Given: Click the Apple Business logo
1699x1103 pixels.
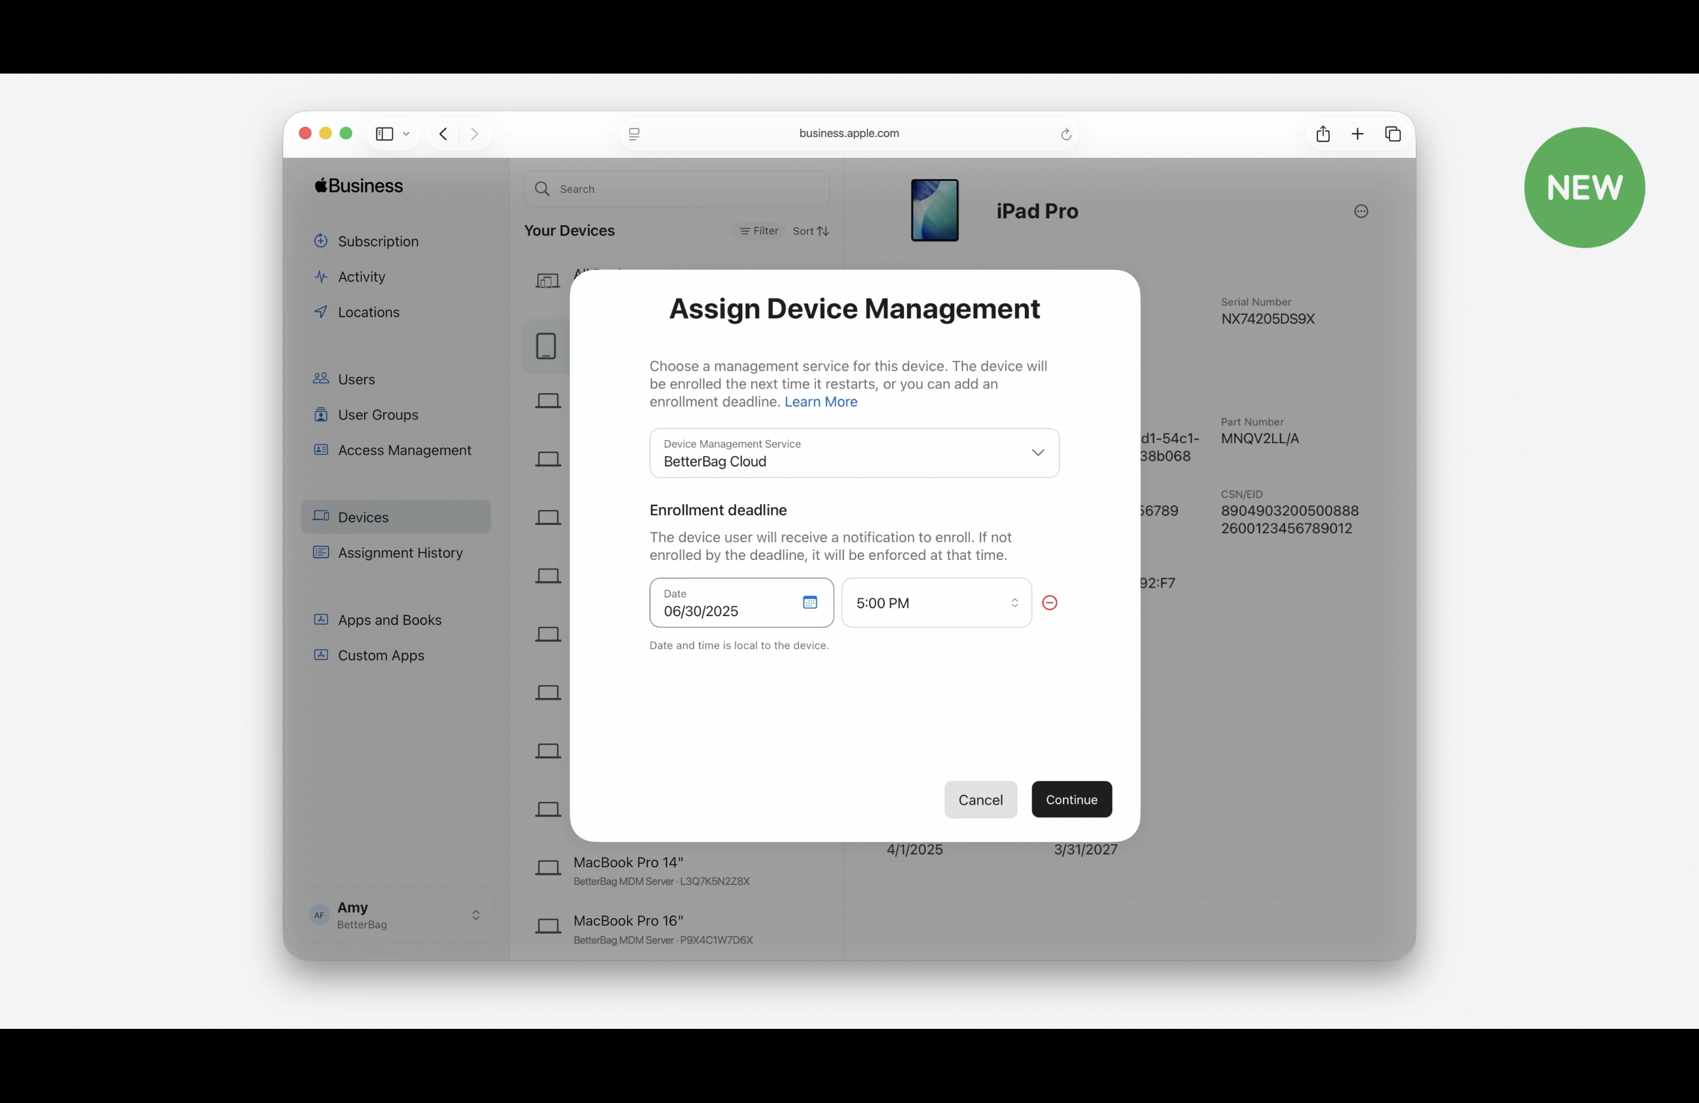Looking at the screenshot, I should [x=358, y=185].
